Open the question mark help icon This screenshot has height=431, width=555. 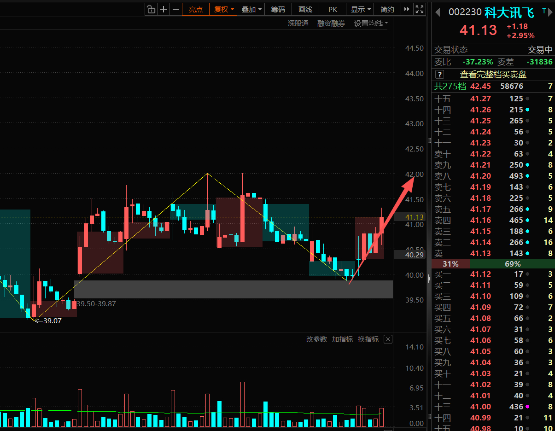click(x=439, y=75)
